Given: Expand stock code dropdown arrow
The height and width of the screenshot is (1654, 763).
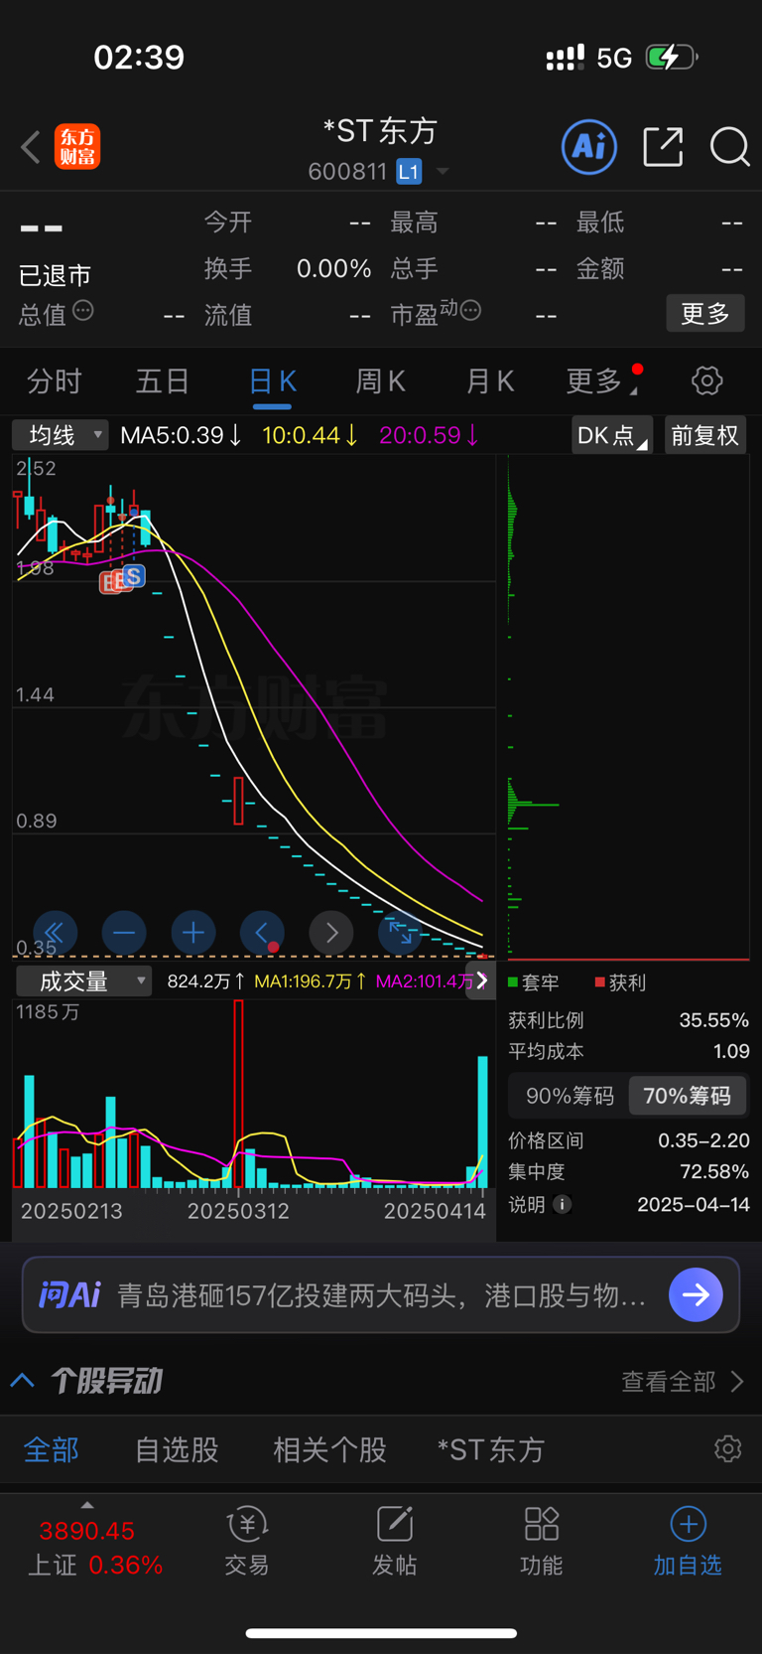Looking at the screenshot, I should coord(443,172).
